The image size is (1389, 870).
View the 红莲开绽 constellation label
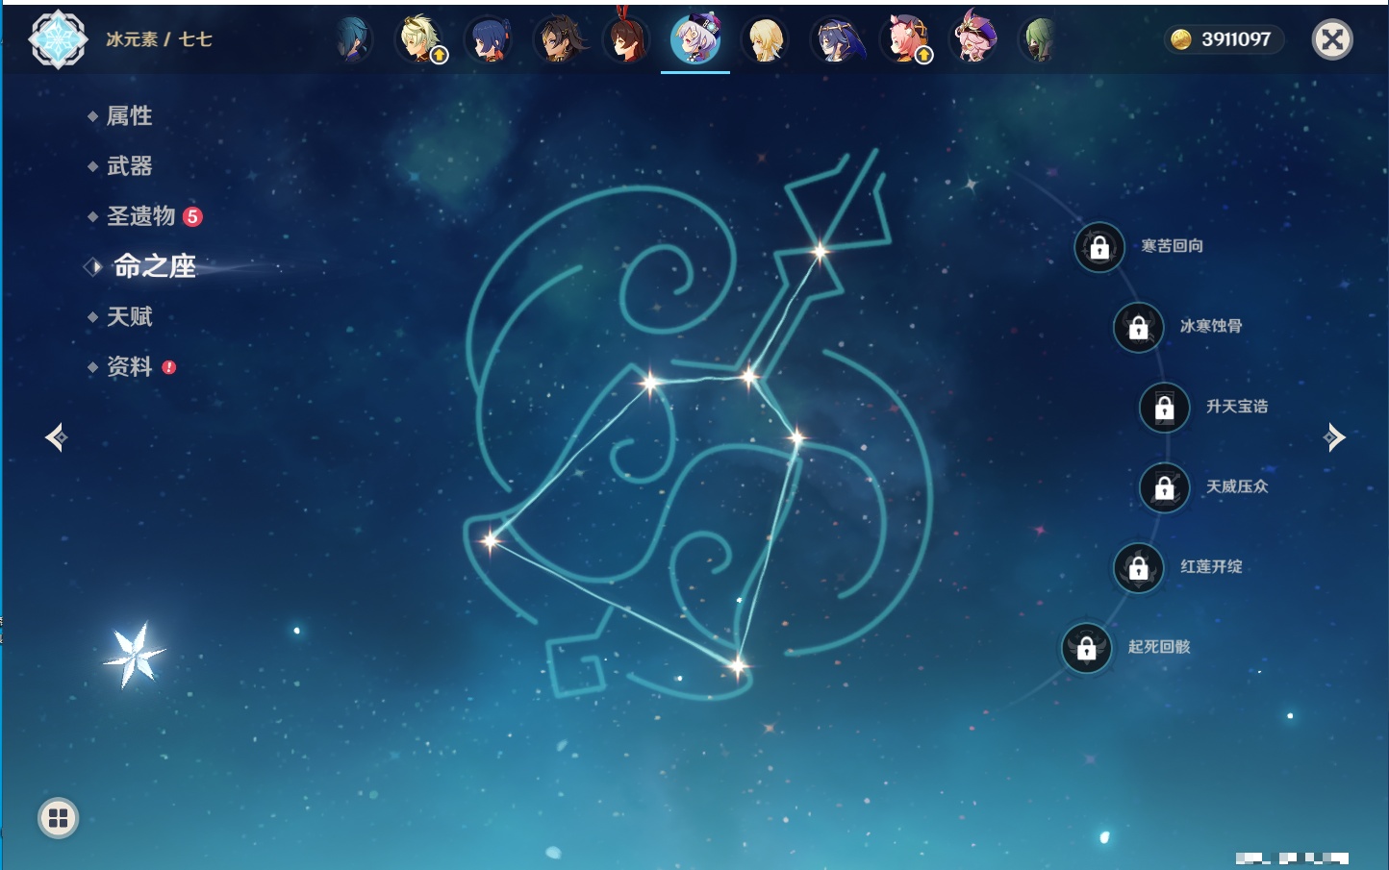tap(1211, 566)
